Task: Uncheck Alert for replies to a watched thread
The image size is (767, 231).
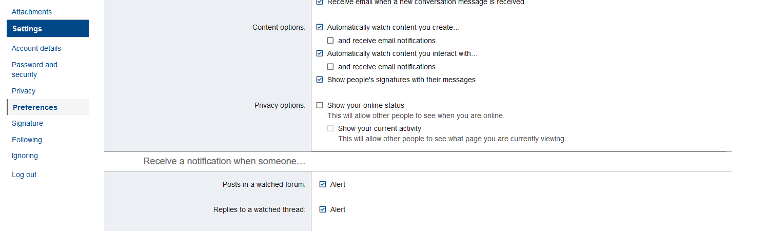Action: coord(323,209)
